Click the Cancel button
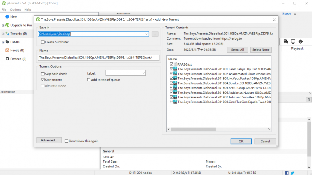The image size is (312, 175). click(265, 141)
